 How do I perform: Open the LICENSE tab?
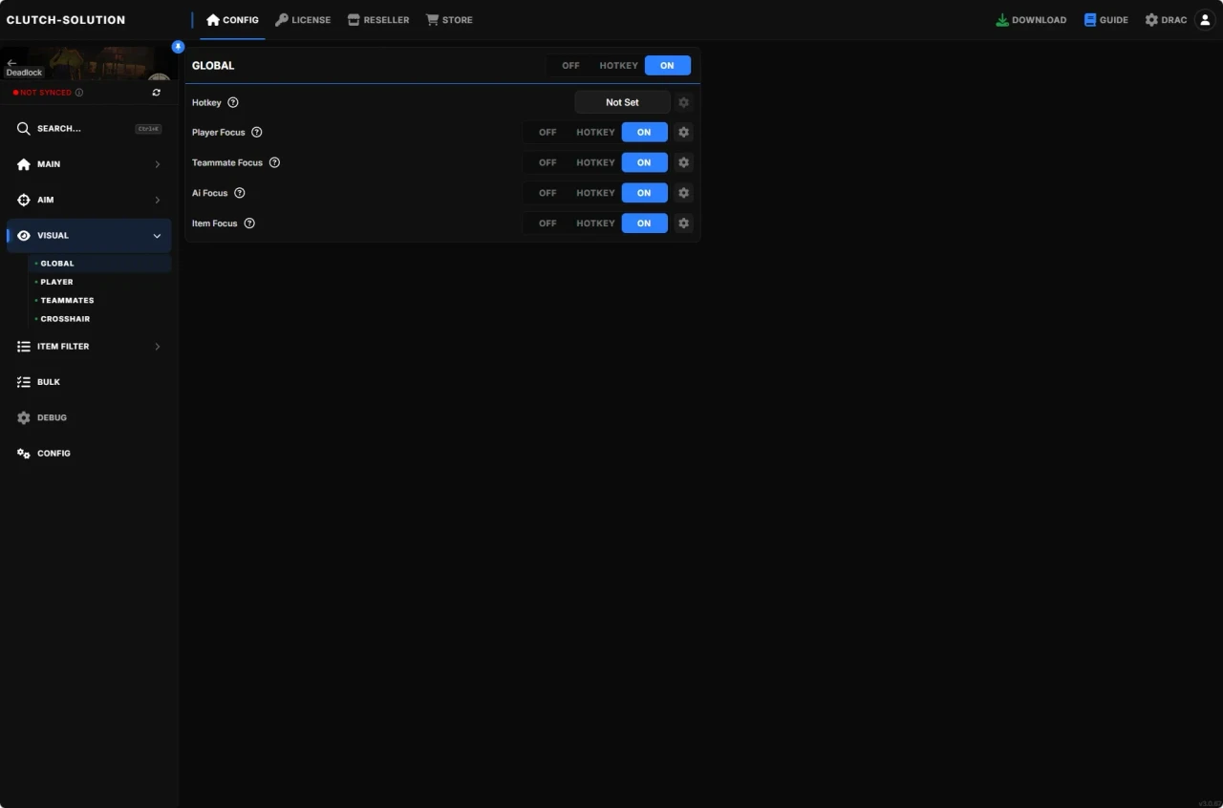click(303, 20)
